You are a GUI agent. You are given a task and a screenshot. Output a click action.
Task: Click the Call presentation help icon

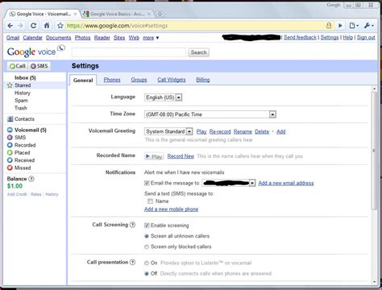pyautogui.click(x=132, y=262)
